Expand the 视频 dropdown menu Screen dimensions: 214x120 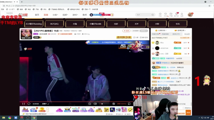tap(65, 15)
